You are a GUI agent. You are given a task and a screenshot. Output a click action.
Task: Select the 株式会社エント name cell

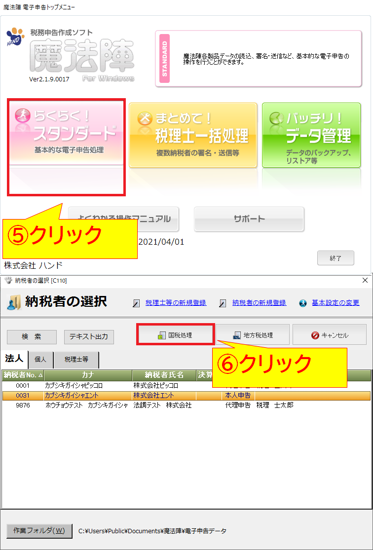[x=164, y=396]
